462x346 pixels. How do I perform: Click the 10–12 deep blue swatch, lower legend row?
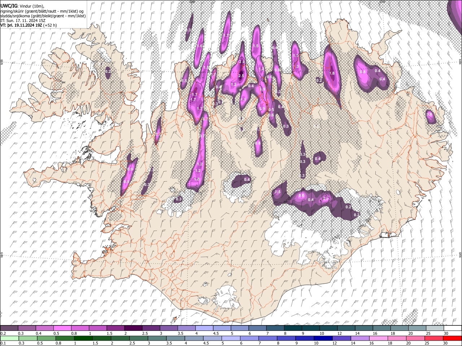click(x=323, y=338)
